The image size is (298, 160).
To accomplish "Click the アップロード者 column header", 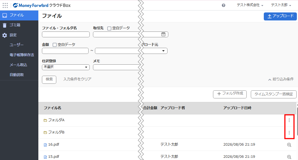I will 172,108.
